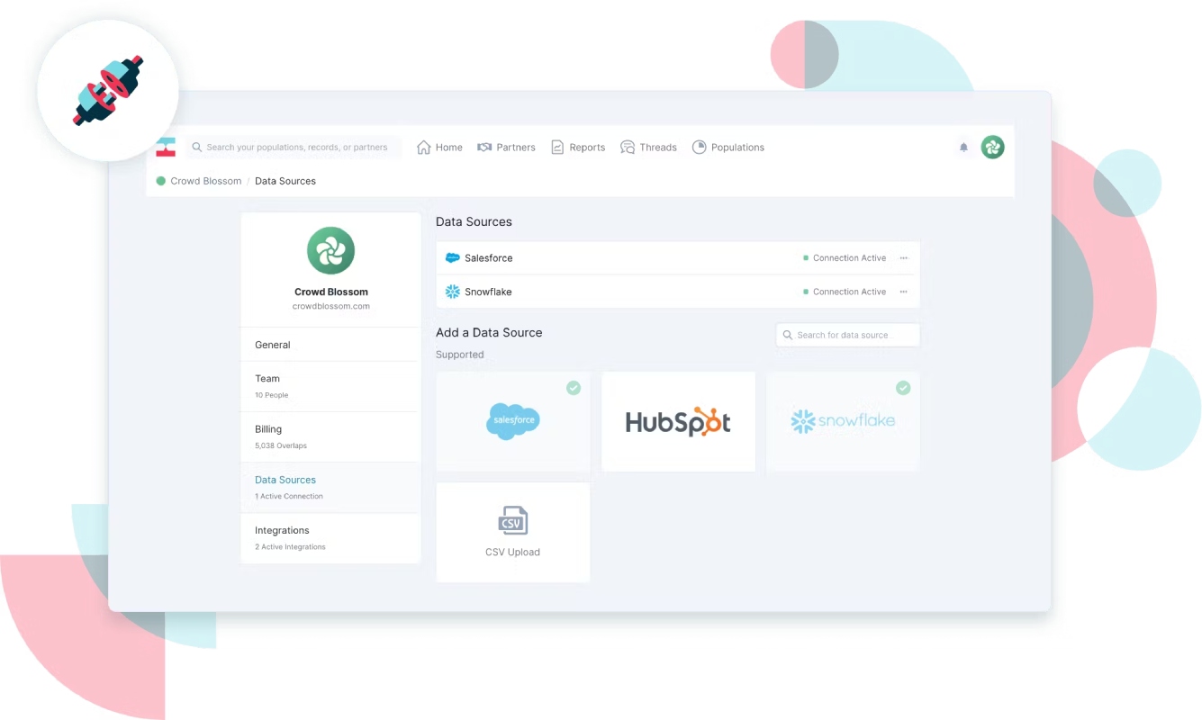Click the Salesforce cloud icon in list row
Viewport: 1202px width, 720px height.
pos(453,258)
